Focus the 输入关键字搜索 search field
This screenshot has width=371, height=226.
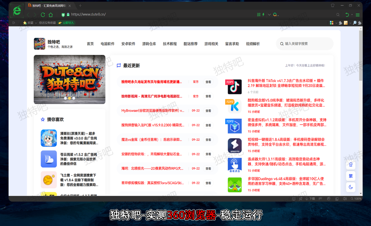click(306, 44)
